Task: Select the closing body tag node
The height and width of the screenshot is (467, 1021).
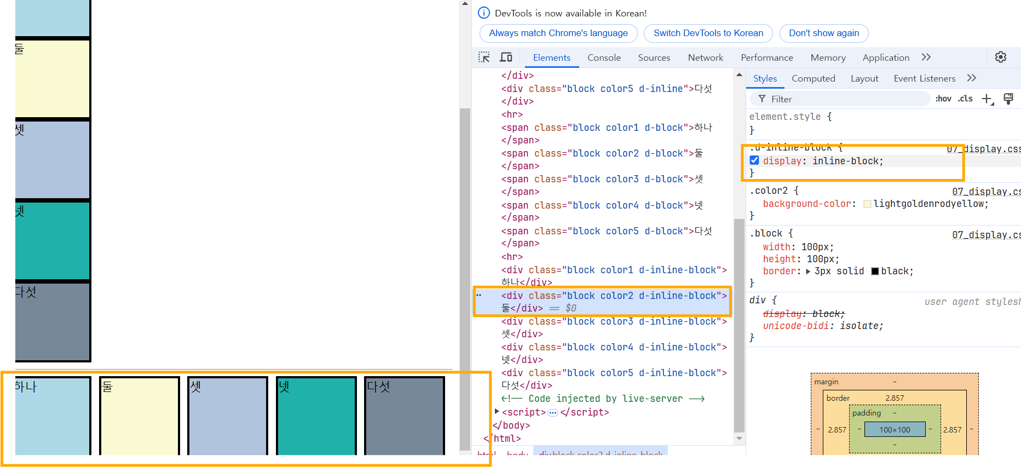Action: (x=511, y=425)
